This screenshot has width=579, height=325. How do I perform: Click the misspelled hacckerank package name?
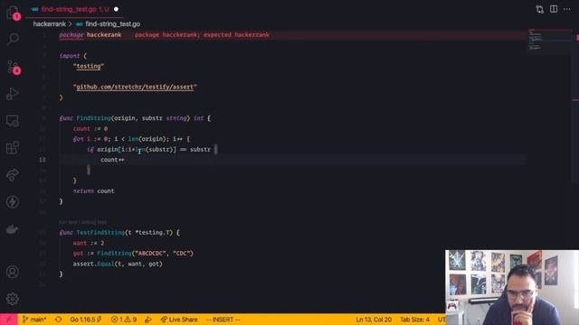coord(104,34)
